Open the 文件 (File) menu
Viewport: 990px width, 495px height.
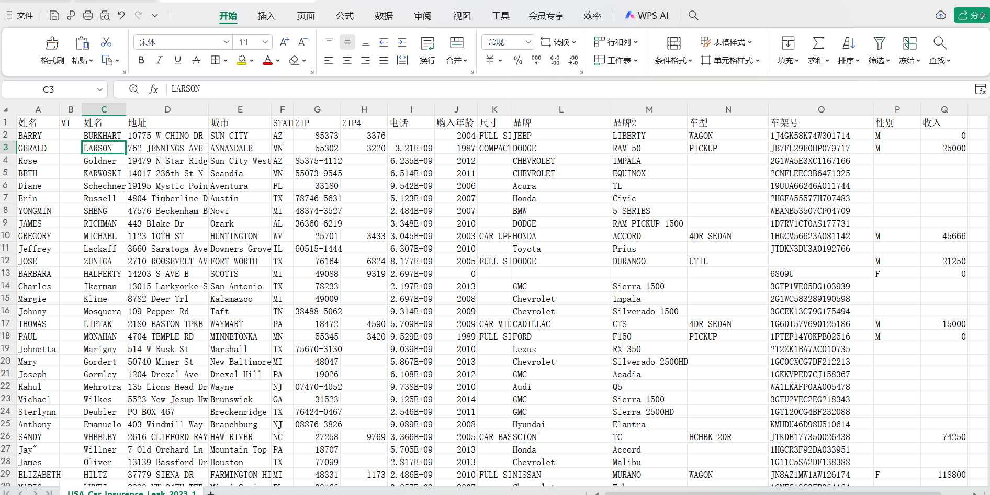click(20, 15)
